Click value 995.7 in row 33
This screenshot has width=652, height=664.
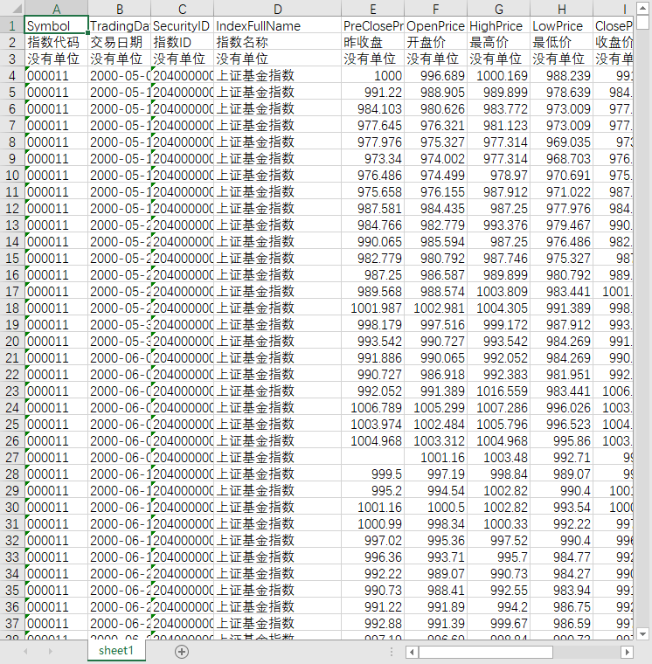pos(499,557)
